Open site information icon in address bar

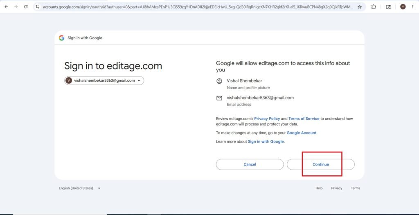pyautogui.click(x=37, y=7)
